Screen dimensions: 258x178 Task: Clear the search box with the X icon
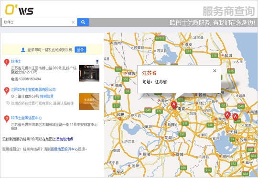(73, 22)
